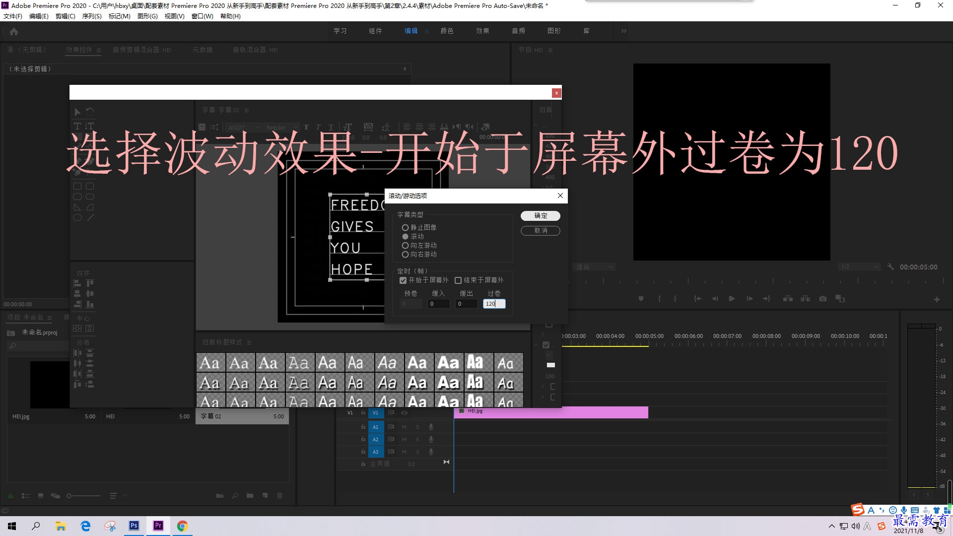Switch to the 效果 workspace tab
The image size is (953, 536).
point(482,31)
